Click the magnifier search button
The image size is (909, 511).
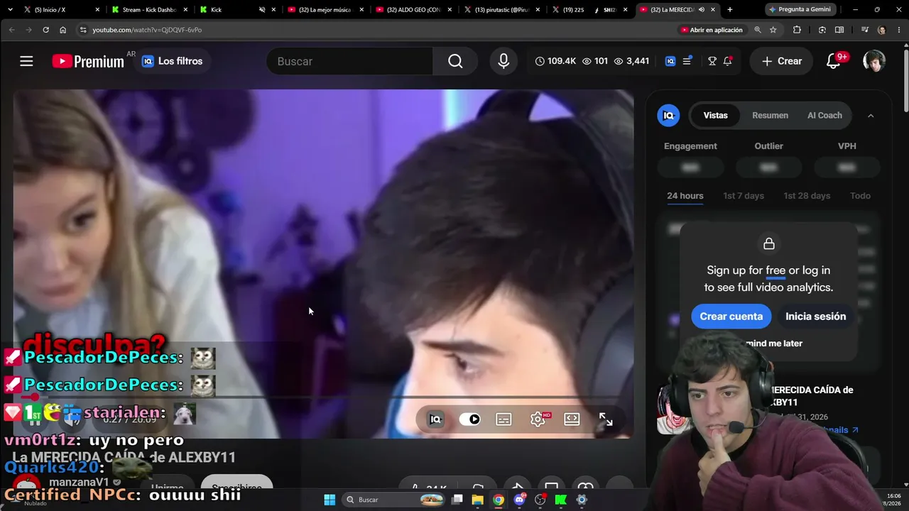pyautogui.click(x=455, y=61)
